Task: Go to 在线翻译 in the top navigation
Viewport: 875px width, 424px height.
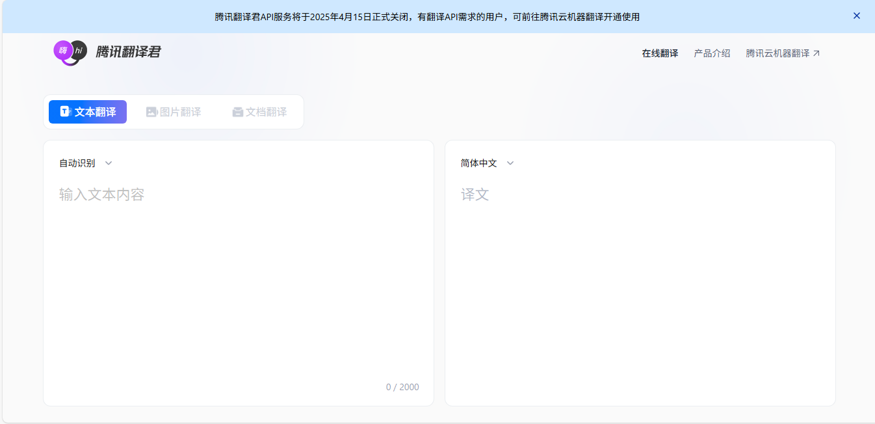Action: pos(660,53)
